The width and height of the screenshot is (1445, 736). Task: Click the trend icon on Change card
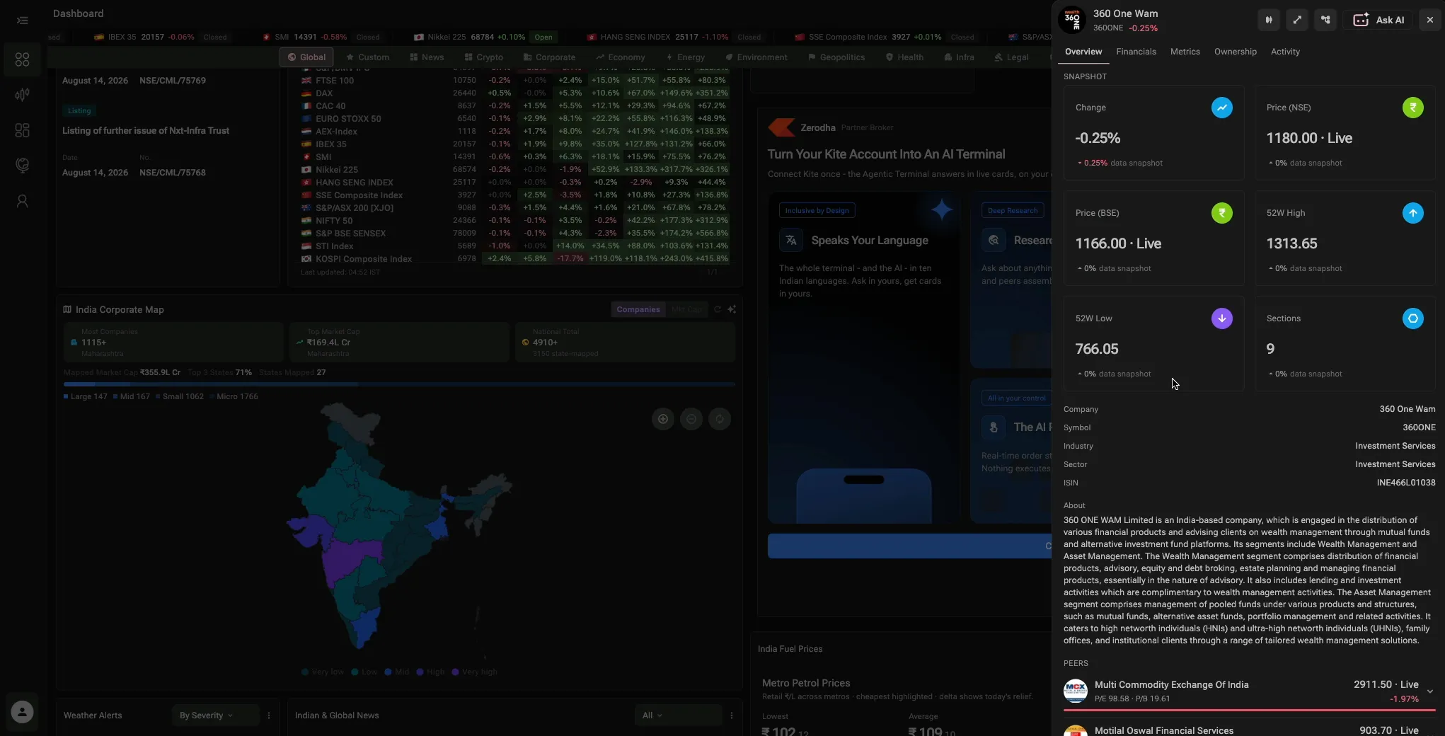point(1221,108)
